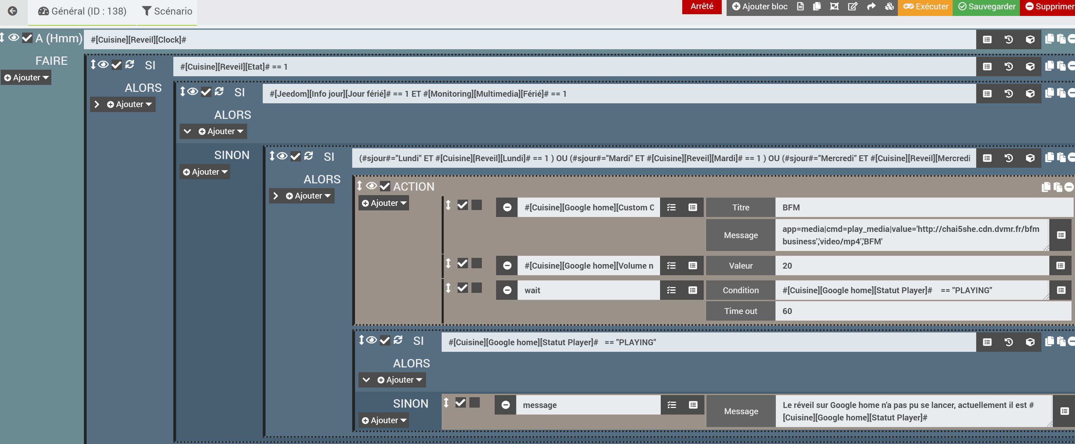Click the Exécuter button
Image resolution: width=1075 pixels, height=444 pixels.
click(x=926, y=7)
